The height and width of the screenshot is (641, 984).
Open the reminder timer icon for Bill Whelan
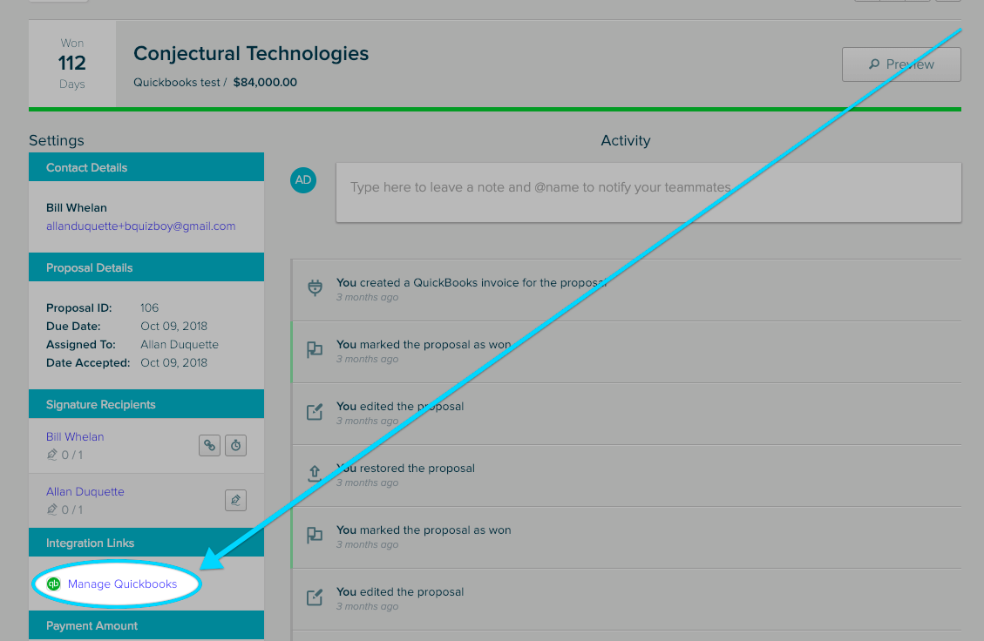coord(235,445)
